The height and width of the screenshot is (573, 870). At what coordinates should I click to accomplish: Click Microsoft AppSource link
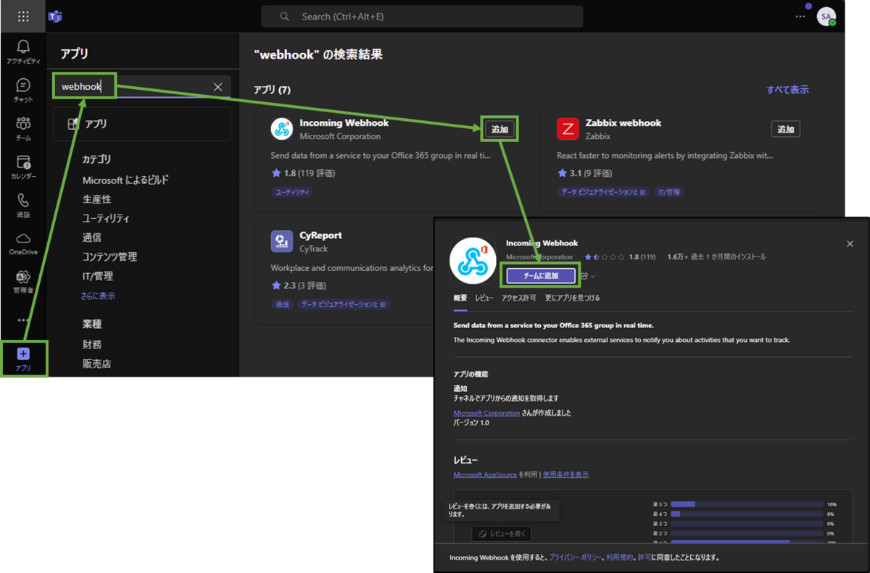click(x=485, y=474)
